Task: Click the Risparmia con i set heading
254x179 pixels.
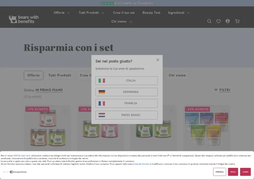Action: click(68, 47)
